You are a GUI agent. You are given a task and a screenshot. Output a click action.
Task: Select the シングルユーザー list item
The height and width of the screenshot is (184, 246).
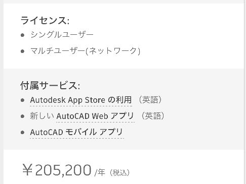[62, 35]
